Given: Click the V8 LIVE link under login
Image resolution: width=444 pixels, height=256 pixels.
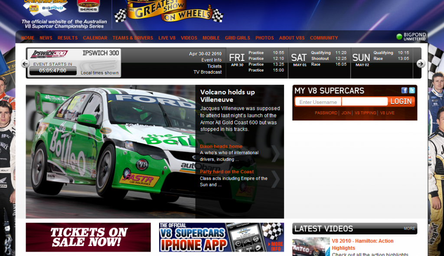Looking at the screenshot, I should tap(387, 113).
